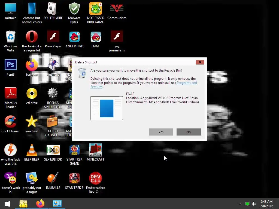The image size is (279, 209).
Task: Select the MINECRAFT desktop icon
Action: point(96,150)
